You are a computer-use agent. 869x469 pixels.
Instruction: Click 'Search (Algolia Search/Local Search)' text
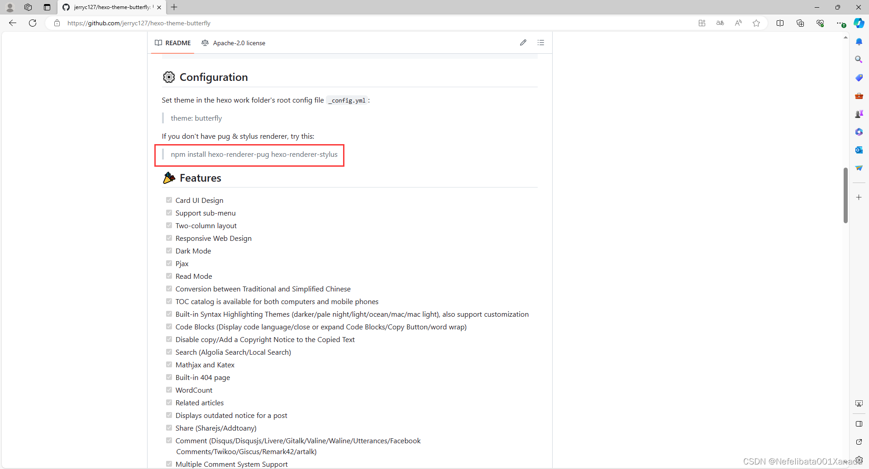(x=233, y=352)
